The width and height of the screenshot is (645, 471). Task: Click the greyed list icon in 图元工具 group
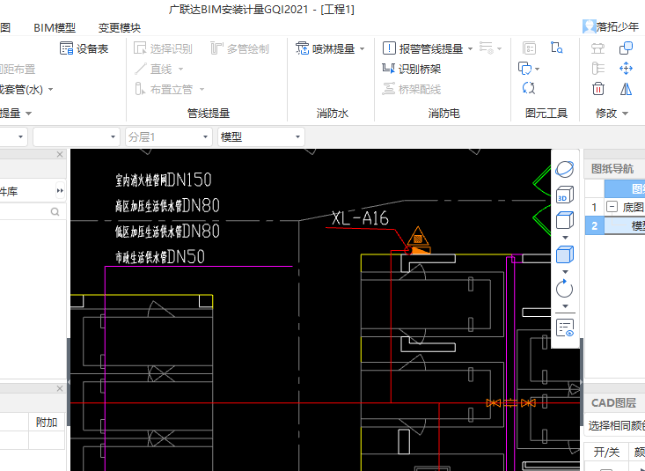(529, 48)
